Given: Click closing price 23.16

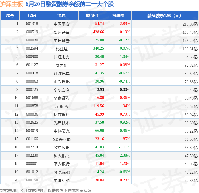Looking at the screenshot, I should (x=100, y=139).
